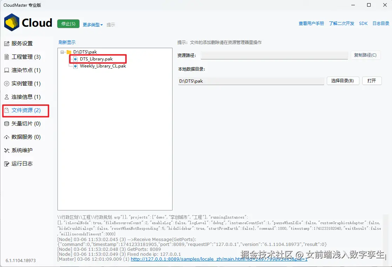
Task: Open 查看用户手册 link
Action: [x=311, y=24]
